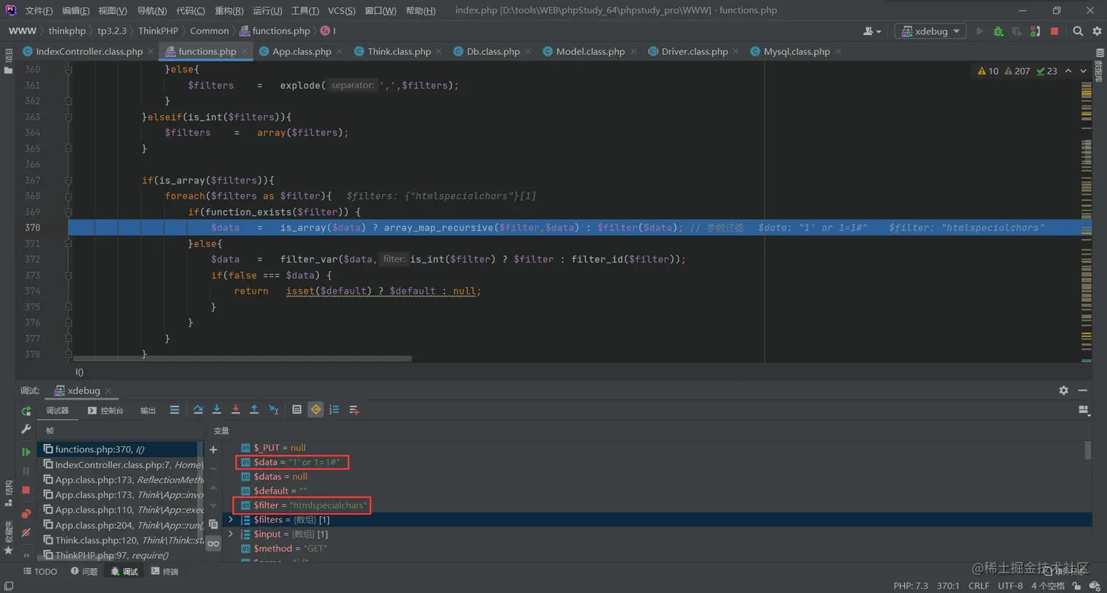Open debugger settings wrench icon
This screenshot has width=1107, height=593.
click(26, 429)
